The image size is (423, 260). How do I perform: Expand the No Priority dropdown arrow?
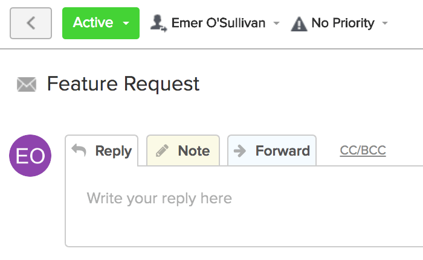(385, 24)
